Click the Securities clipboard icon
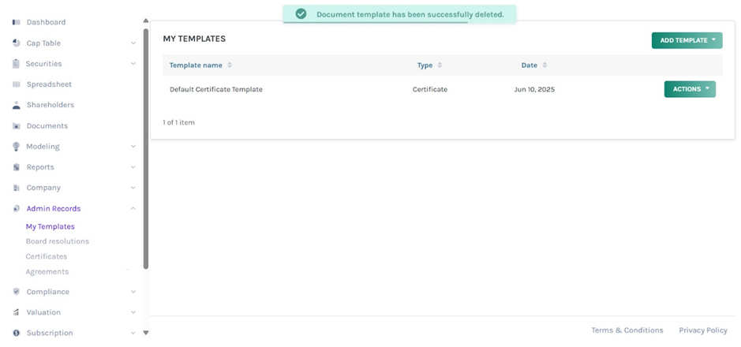 click(x=16, y=64)
